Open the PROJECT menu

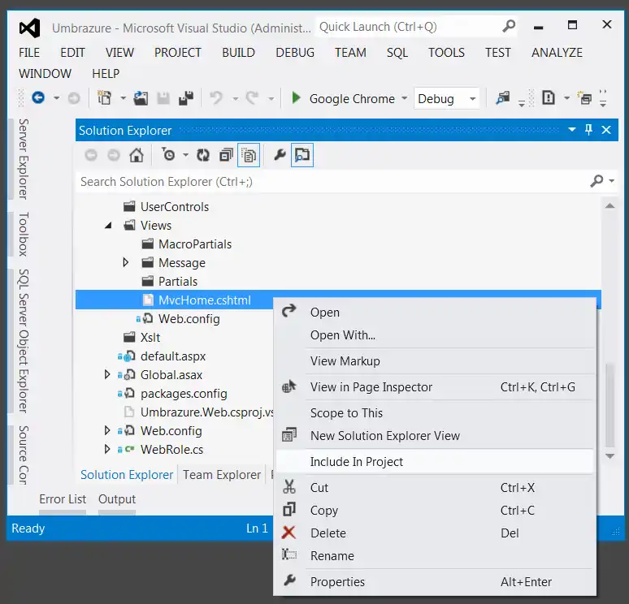tap(178, 53)
